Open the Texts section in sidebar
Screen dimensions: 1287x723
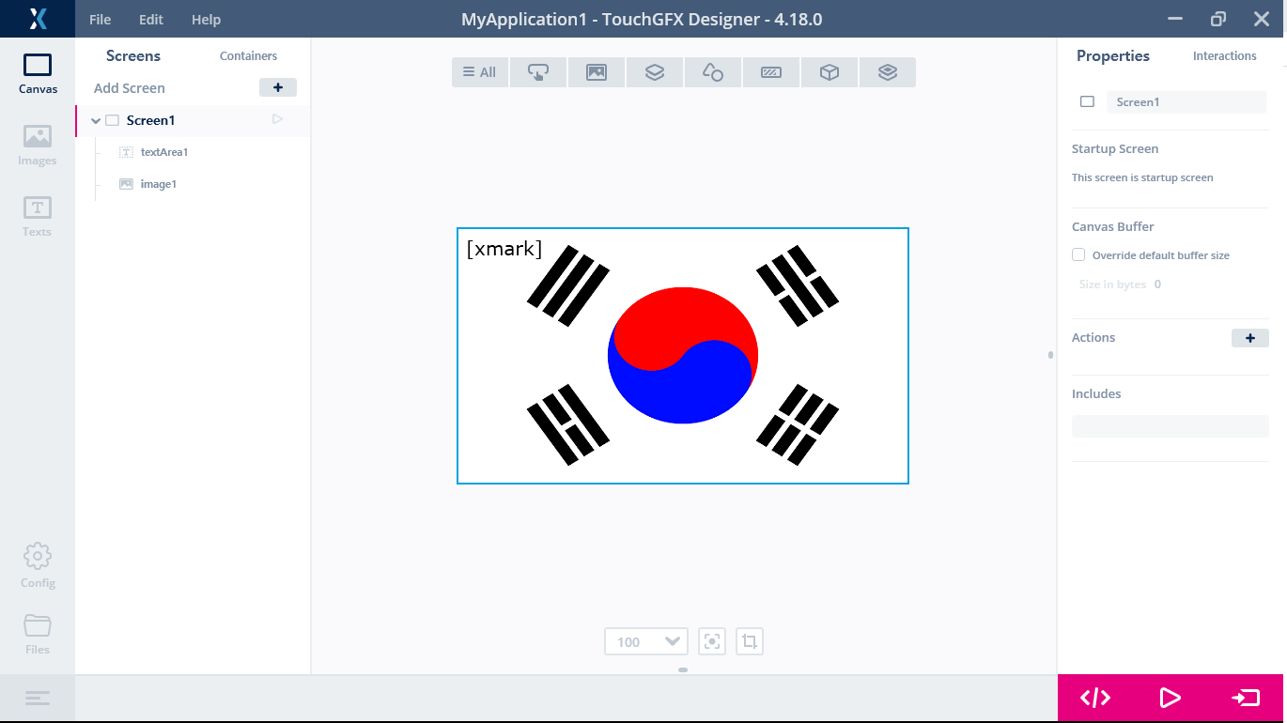(38, 217)
